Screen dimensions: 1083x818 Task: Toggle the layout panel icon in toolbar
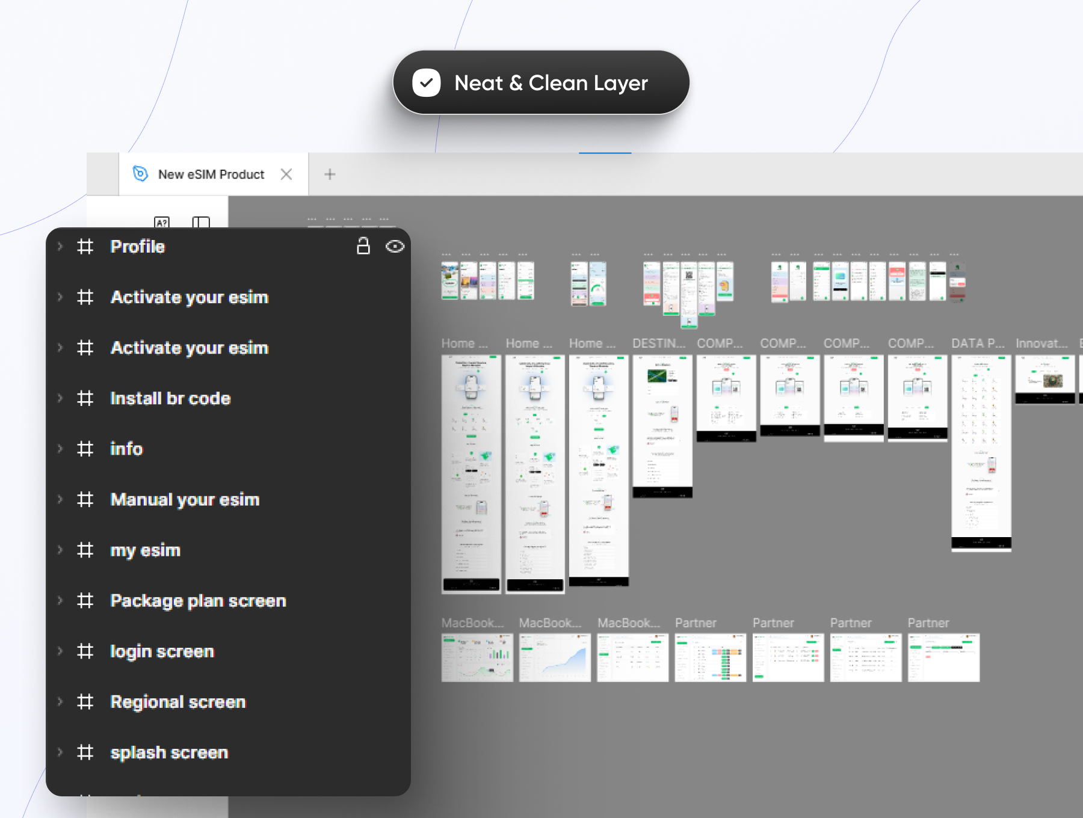[201, 223]
